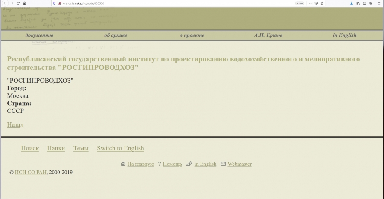Open the Firefox account icon
Screen dimensions: 384x199
pyautogui.click(x=371, y=3)
